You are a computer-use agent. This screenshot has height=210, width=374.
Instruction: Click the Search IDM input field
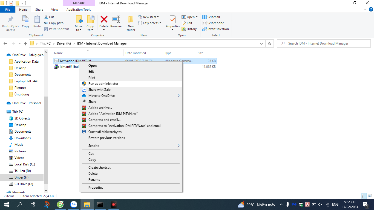tap(324, 43)
